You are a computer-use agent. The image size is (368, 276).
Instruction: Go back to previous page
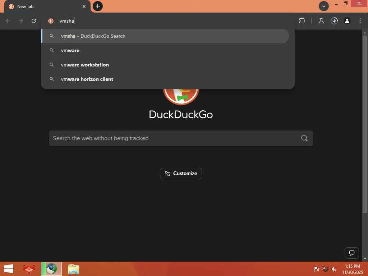[x=8, y=21]
